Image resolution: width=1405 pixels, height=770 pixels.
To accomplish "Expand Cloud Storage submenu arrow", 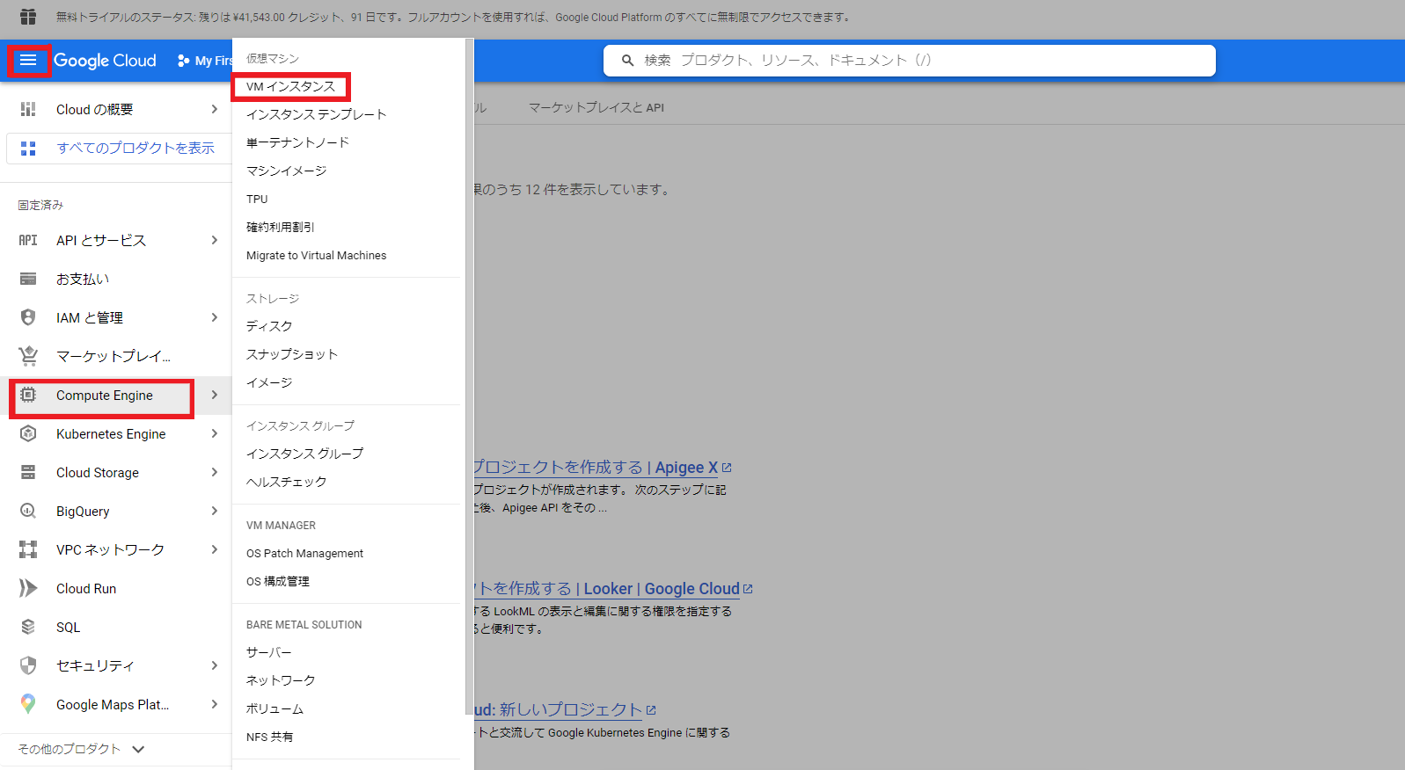I will pyautogui.click(x=214, y=472).
